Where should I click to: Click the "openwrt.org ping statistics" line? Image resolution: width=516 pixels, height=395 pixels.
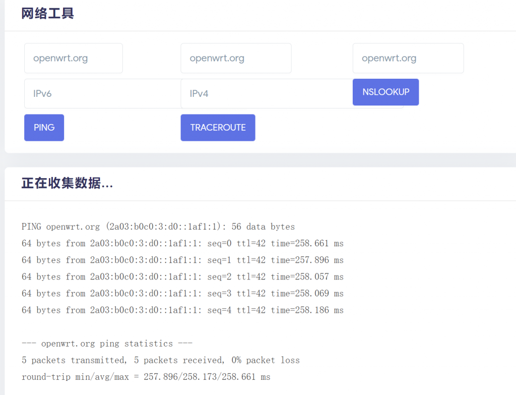coord(107,344)
